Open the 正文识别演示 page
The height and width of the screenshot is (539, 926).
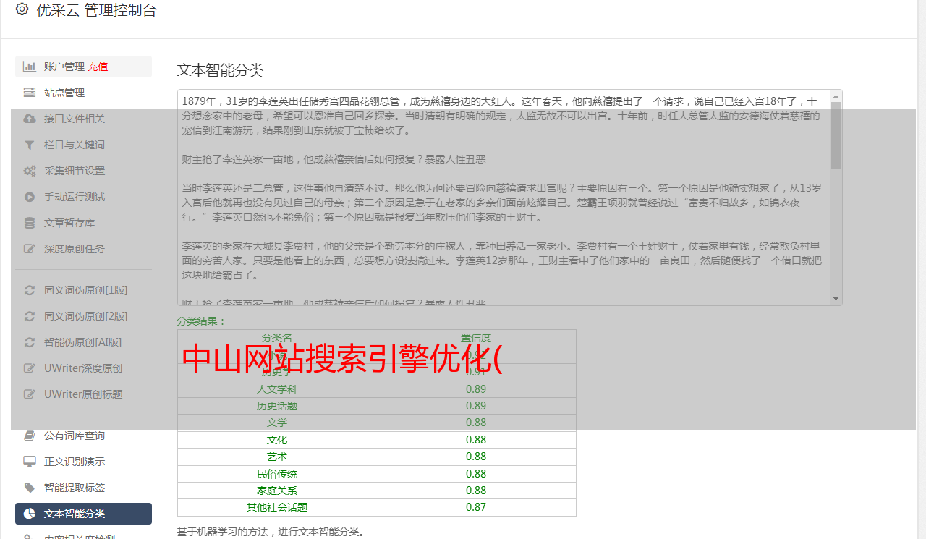(x=74, y=462)
